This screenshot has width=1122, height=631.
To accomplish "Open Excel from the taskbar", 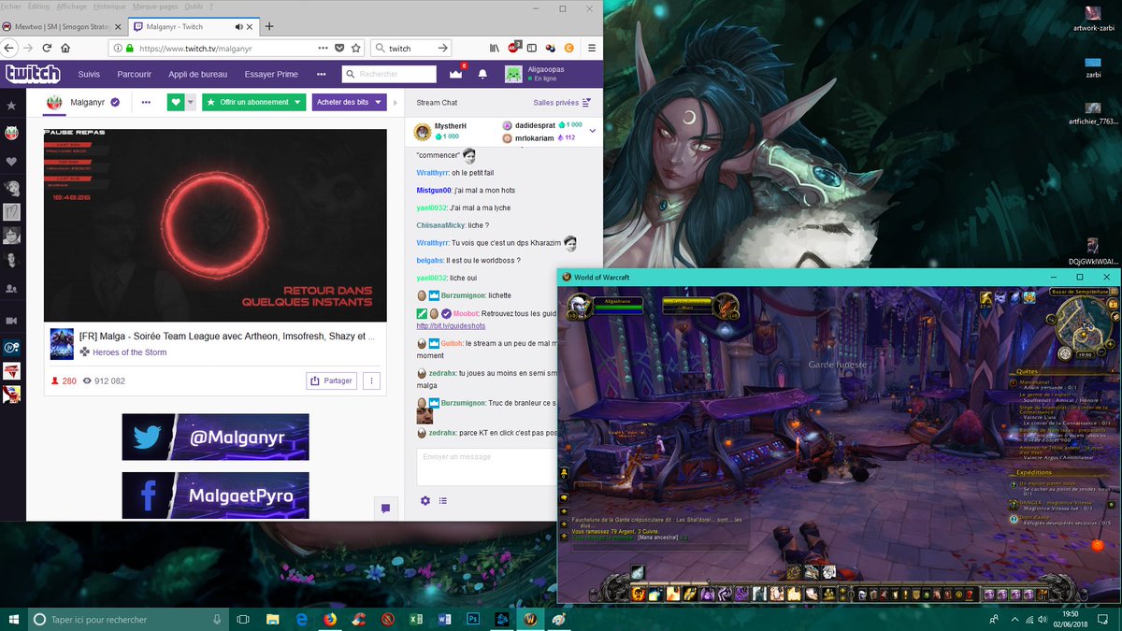I will (415, 619).
